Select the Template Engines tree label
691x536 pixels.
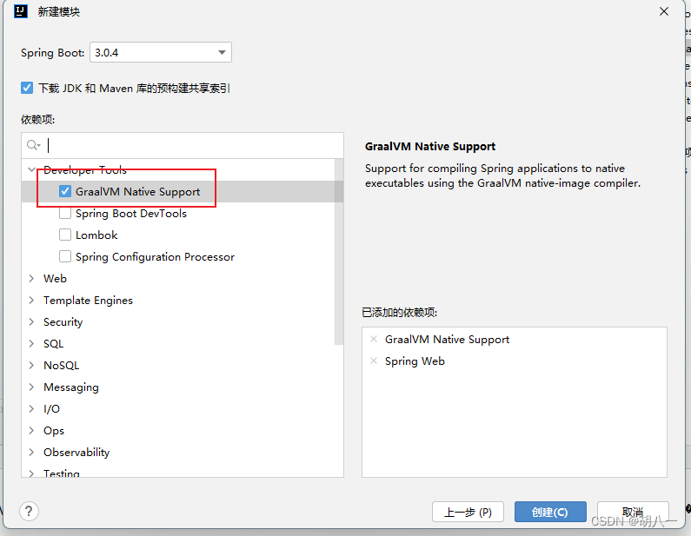click(x=88, y=301)
